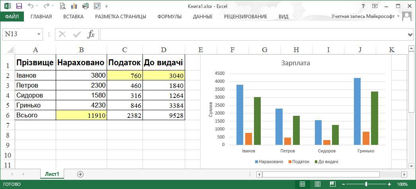Select cell containing 3800
The image size is (416, 189).
82,75
